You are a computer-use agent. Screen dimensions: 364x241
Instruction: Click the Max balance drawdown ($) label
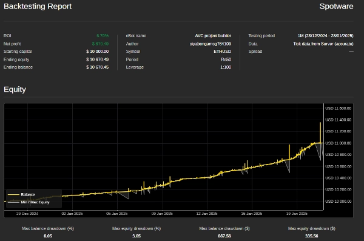(224, 229)
